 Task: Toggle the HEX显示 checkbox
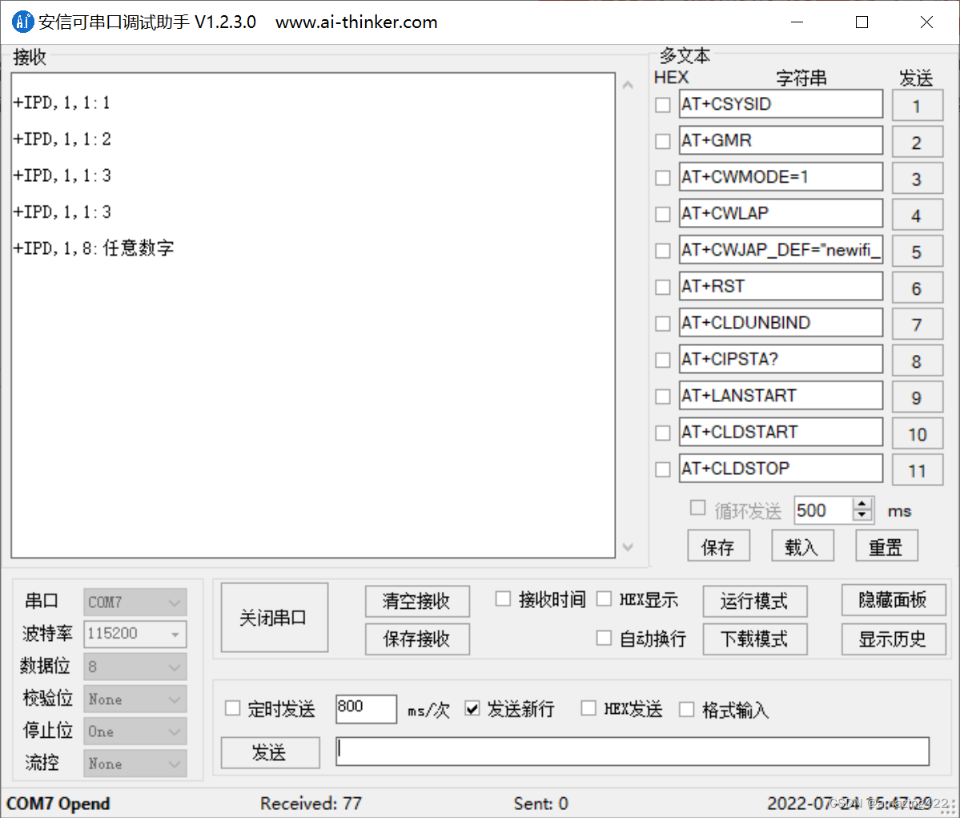point(604,598)
